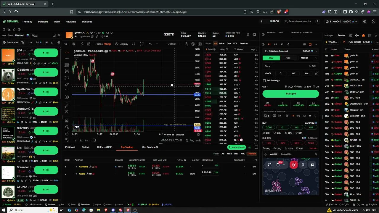Viewport: 379px width, 213px height.
Task: Click the 0.4 amount preset above Exit Strategy
Action: pos(307,73)
